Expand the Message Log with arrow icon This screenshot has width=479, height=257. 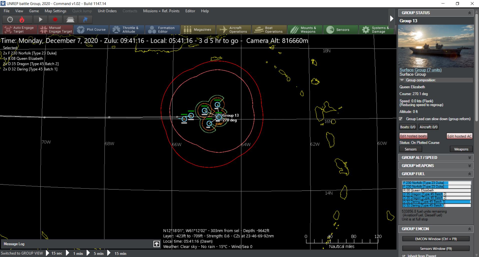[x=157, y=244]
